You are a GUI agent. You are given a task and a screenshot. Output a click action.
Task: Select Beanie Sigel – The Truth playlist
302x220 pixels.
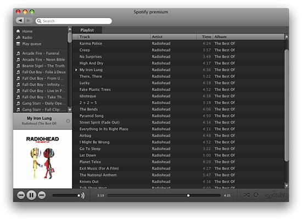[x=43, y=66]
